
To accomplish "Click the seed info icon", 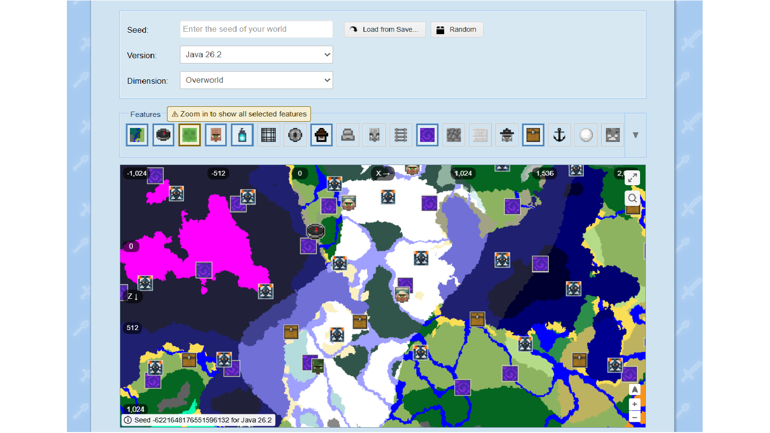I will (128, 420).
